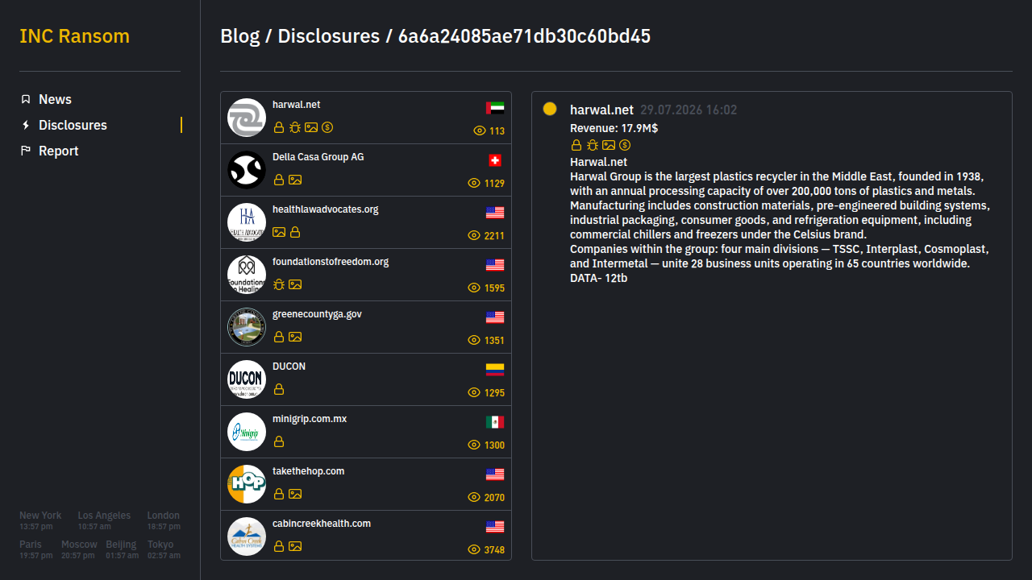Viewport: 1032px width, 580px height.
Task: Click the harwal.net title in detail panel
Action: 601,110
